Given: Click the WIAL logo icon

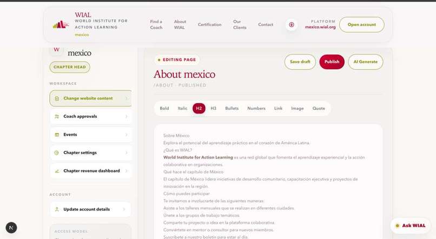Looking at the screenshot, I should tap(61, 24).
